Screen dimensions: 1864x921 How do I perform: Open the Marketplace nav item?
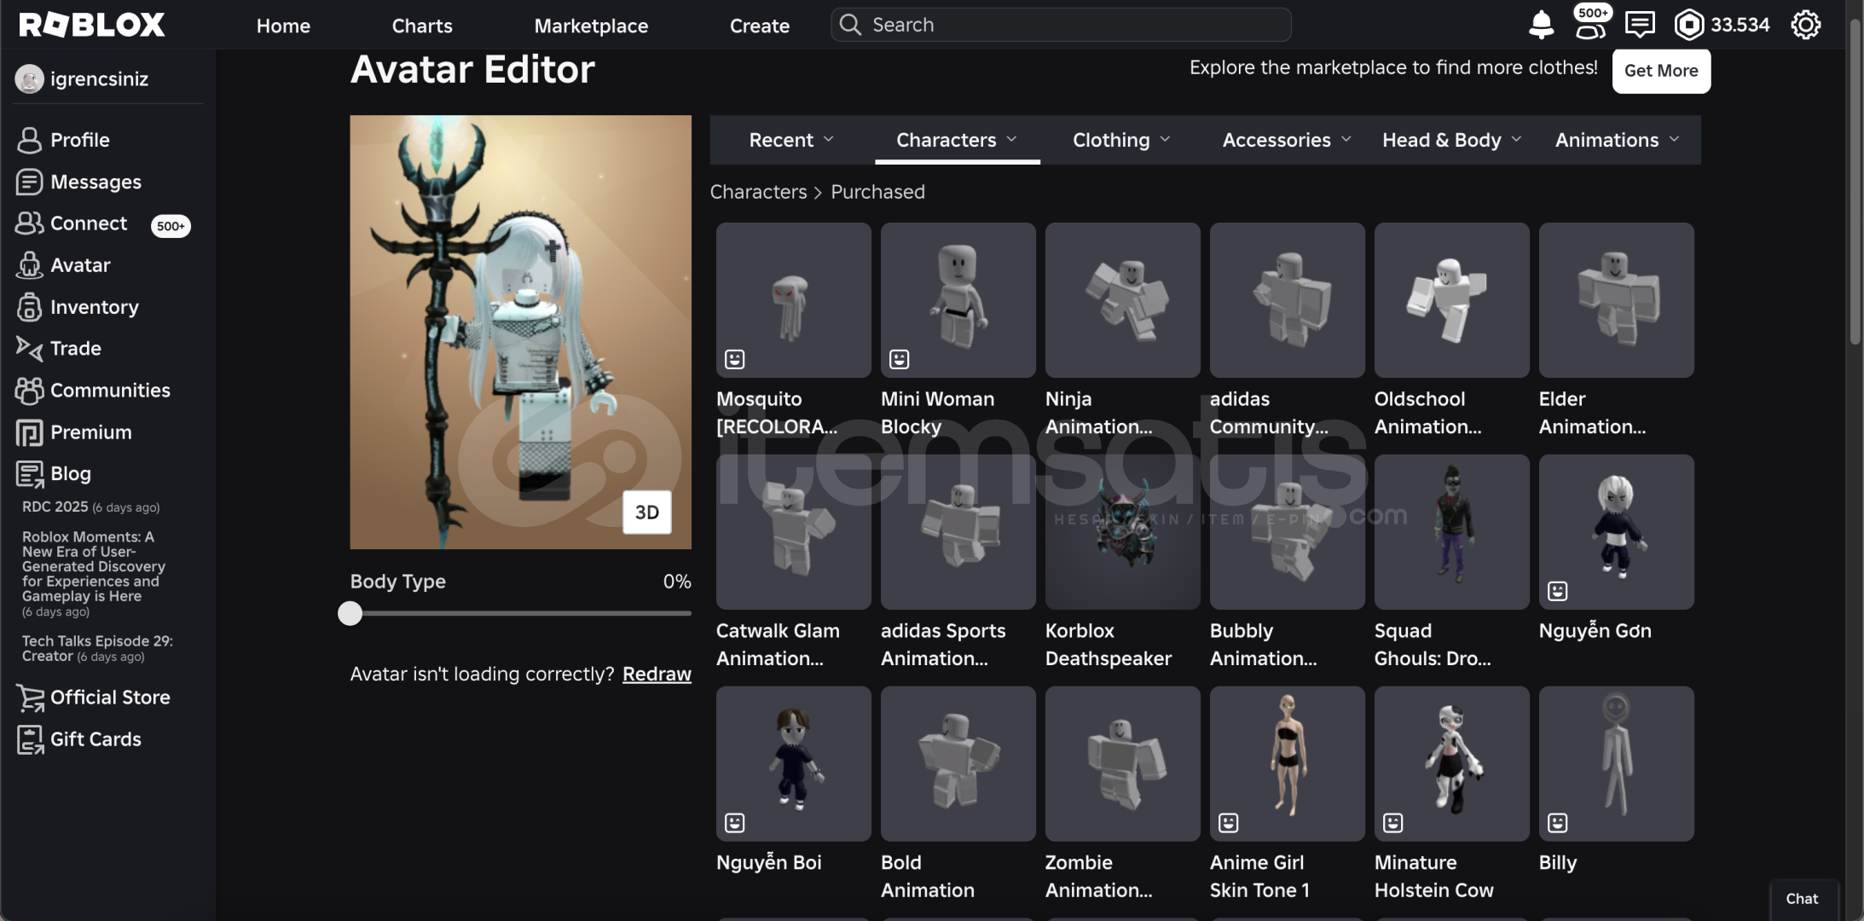[591, 26]
